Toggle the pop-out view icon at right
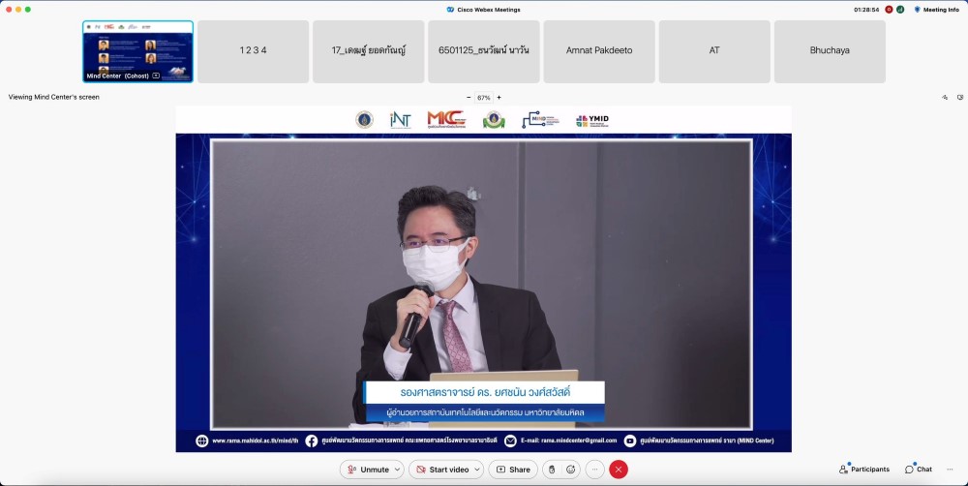 pyautogui.click(x=959, y=98)
